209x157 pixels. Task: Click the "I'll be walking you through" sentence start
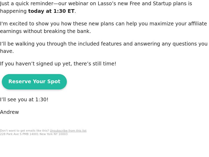coord(33,44)
